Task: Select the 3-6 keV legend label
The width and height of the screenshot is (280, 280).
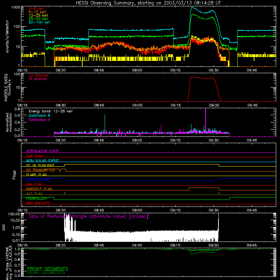Action: pyautogui.click(x=36, y=8)
